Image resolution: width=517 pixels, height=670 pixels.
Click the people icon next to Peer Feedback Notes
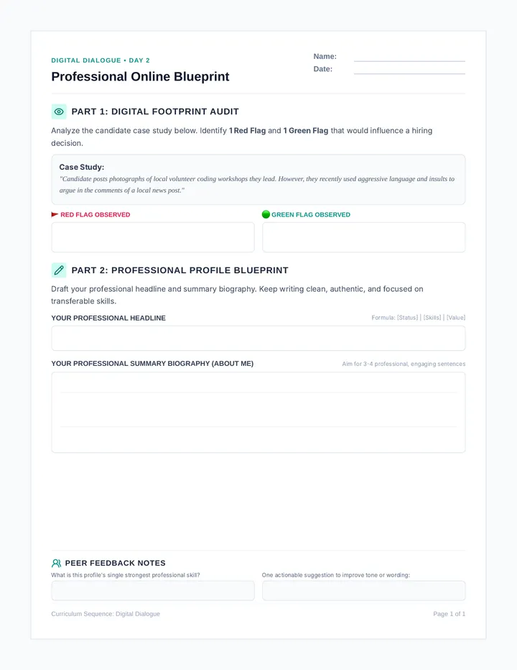point(56,563)
